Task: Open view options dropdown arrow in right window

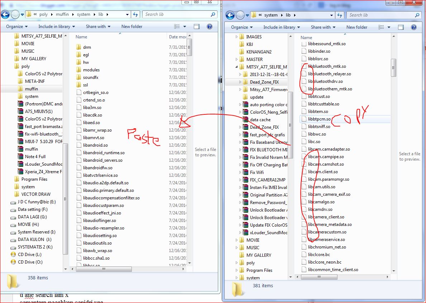Action: click(x=389, y=27)
